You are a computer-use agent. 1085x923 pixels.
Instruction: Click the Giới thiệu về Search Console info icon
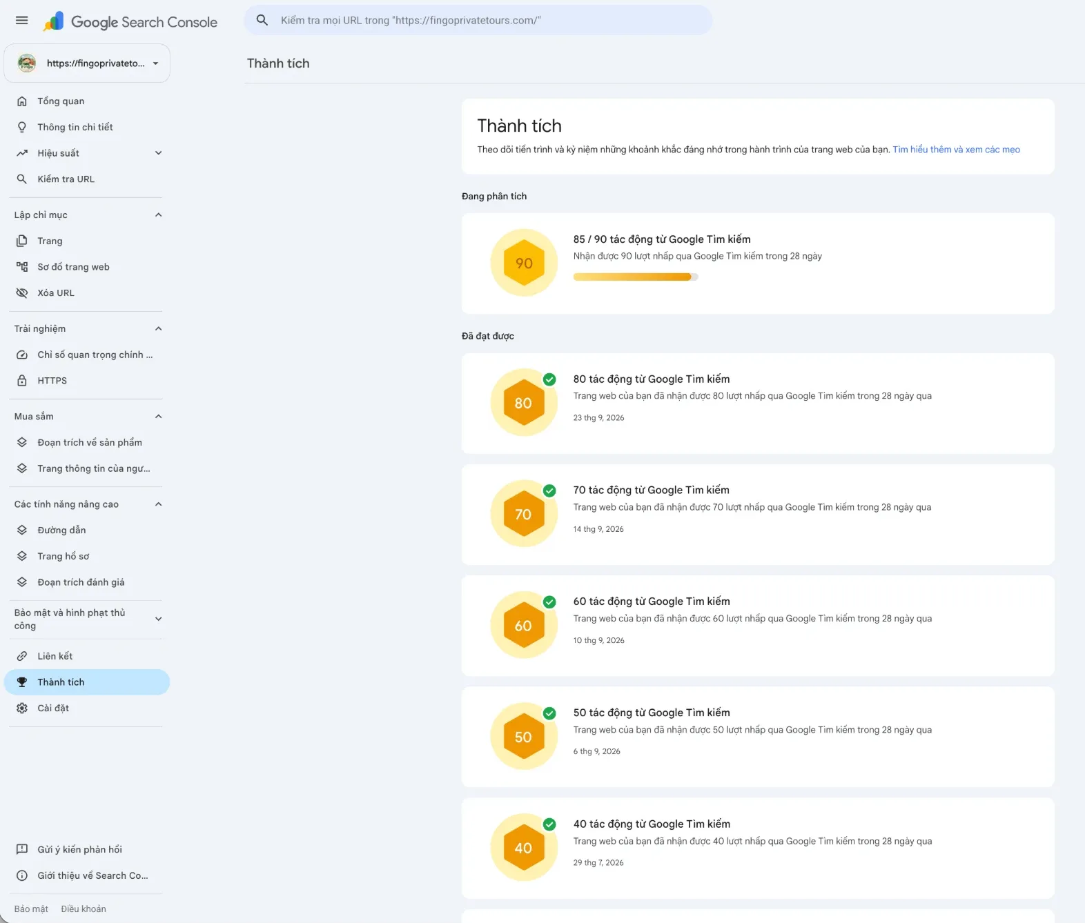click(x=22, y=875)
